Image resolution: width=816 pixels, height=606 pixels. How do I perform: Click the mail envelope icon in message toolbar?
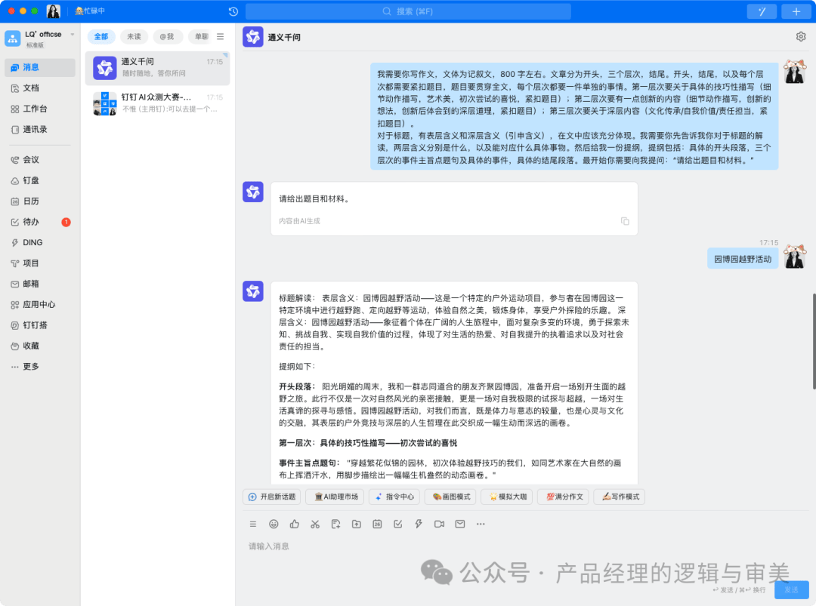coord(460,524)
